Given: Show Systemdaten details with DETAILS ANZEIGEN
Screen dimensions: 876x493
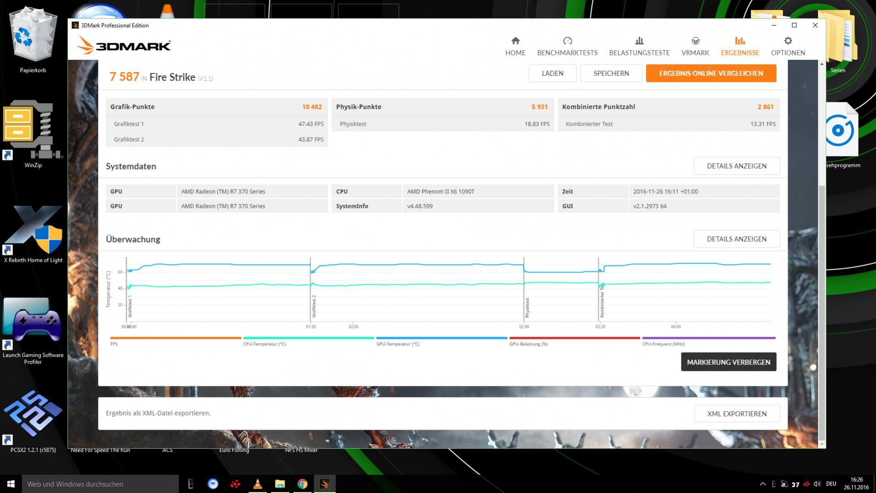Looking at the screenshot, I should [x=737, y=166].
